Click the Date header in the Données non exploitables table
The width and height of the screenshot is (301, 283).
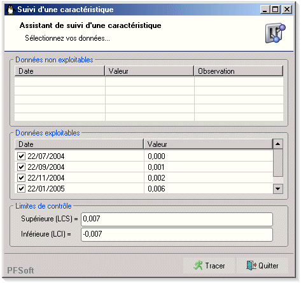point(60,71)
